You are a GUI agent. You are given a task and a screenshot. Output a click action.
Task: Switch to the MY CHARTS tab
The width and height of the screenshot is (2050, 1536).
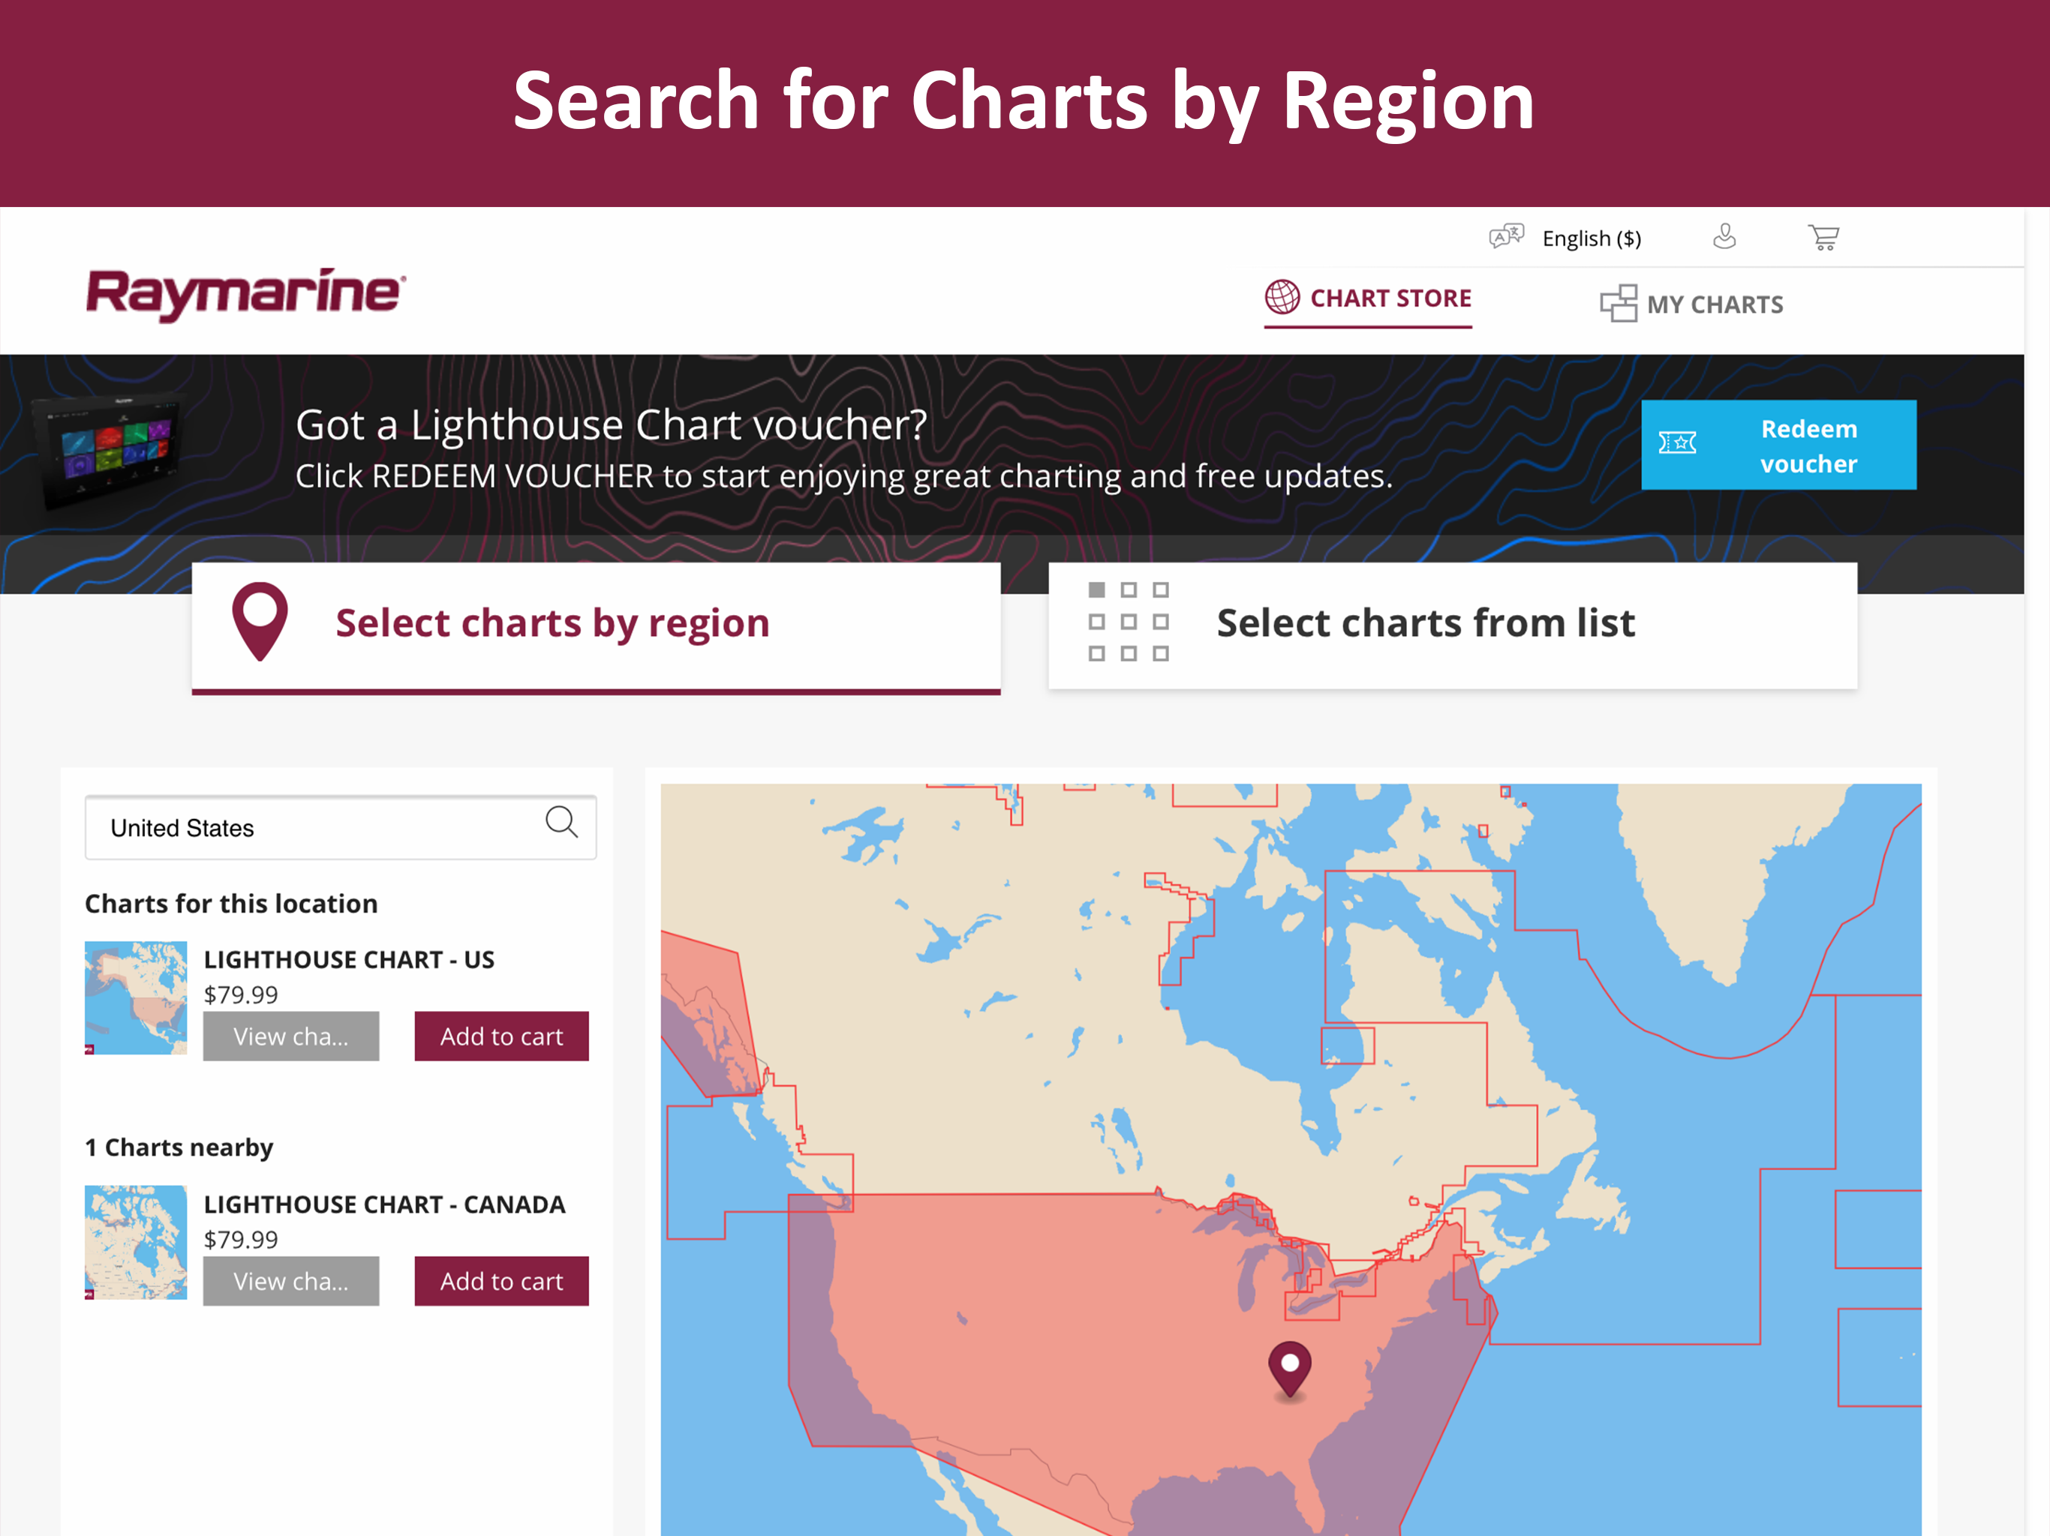click(x=1714, y=304)
